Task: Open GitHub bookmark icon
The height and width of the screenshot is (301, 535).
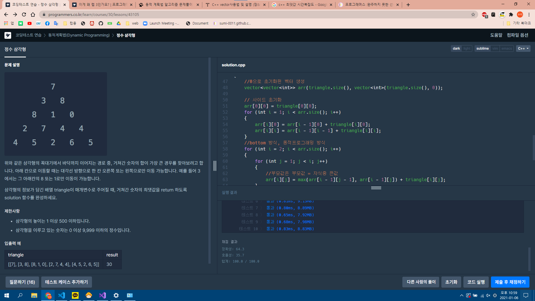Action: pyautogui.click(x=101, y=23)
